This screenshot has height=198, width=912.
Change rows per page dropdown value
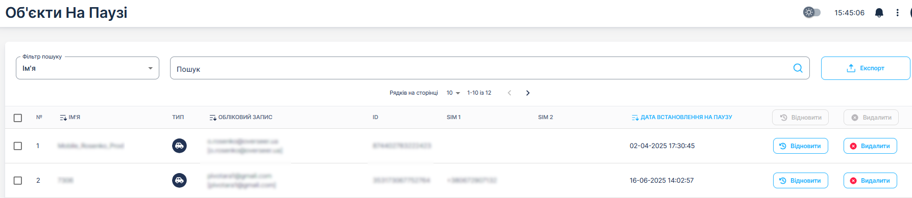pyautogui.click(x=453, y=93)
